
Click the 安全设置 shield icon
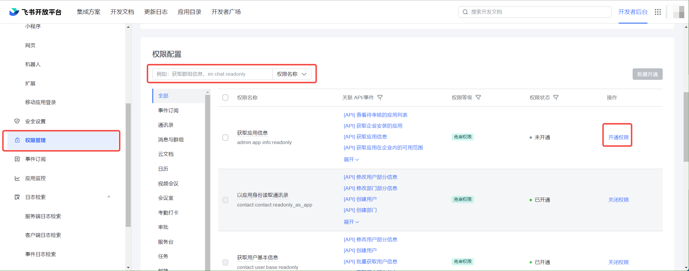pyautogui.click(x=17, y=121)
